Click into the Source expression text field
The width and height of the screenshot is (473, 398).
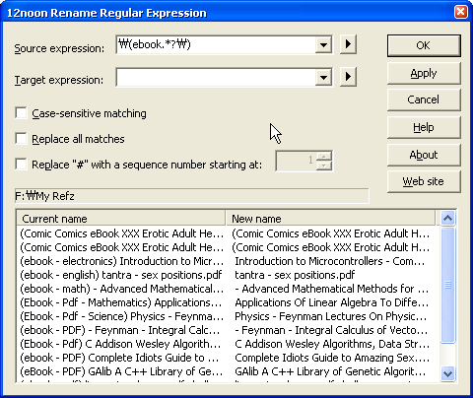tap(216, 44)
